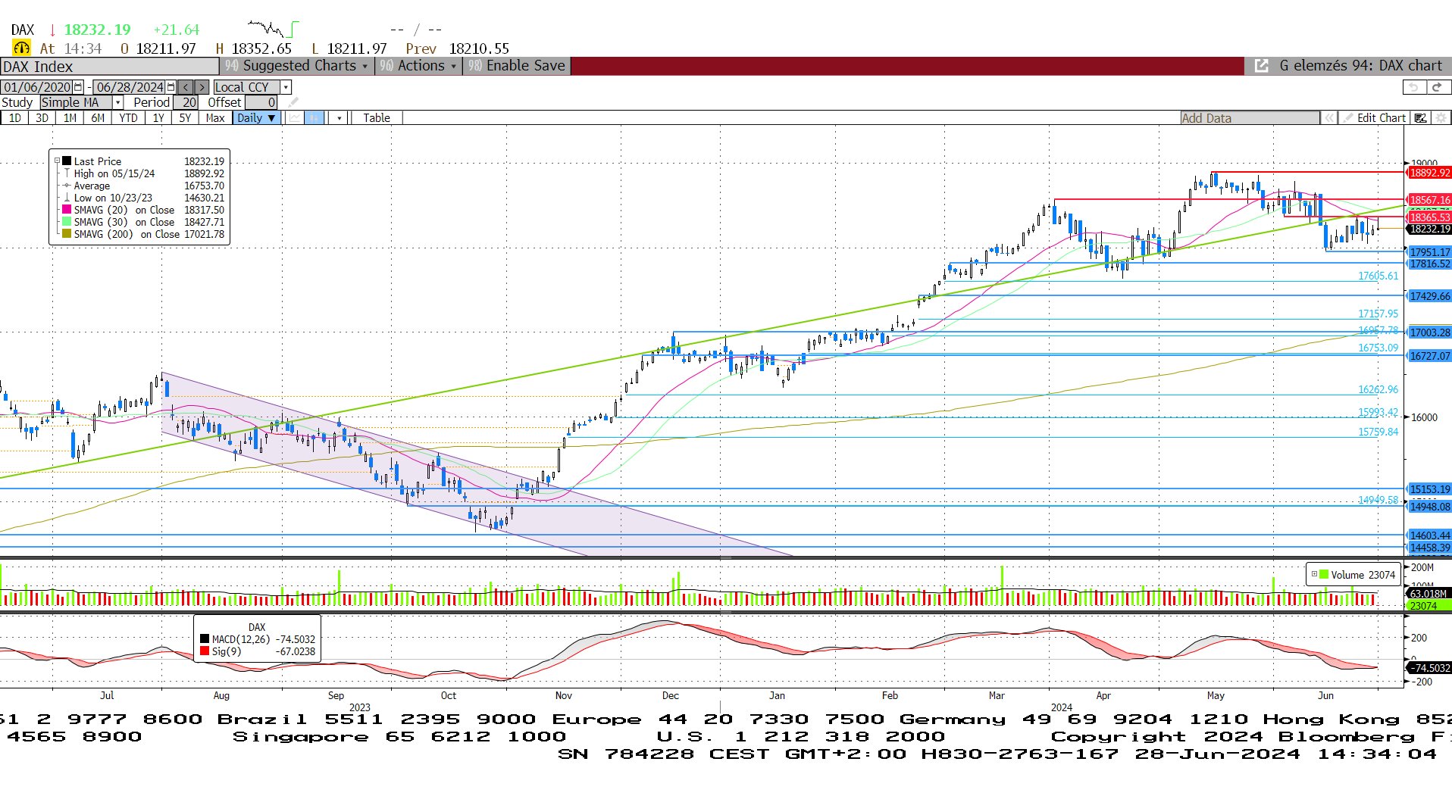Select the 1Y range tab
Viewport: 1452px width, 796px height.
click(158, 118)
